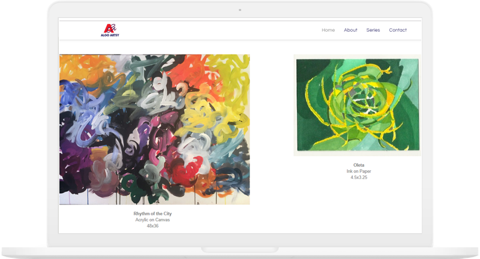The width and height of the screenshot is (480, 259).
Task: Click the Algo Artsy red logo icon
Action: coord(109,28)
